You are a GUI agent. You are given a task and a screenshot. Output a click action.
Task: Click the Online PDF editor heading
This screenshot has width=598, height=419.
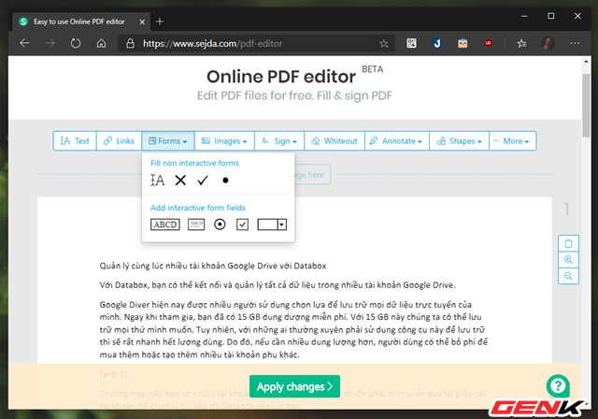[x=281, y=77]
